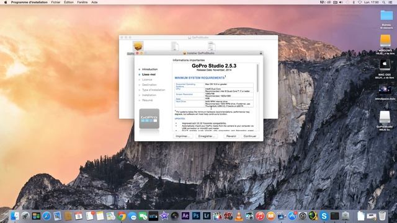Click the Enregistrer… button
The width and height of the screenshot is (397, 223).
[x=207, y=136]
